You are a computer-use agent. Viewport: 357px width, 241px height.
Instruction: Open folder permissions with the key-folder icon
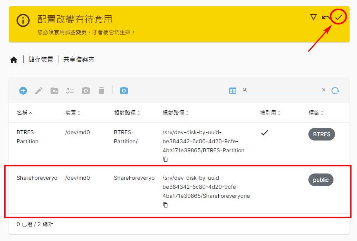click(54, 91)
